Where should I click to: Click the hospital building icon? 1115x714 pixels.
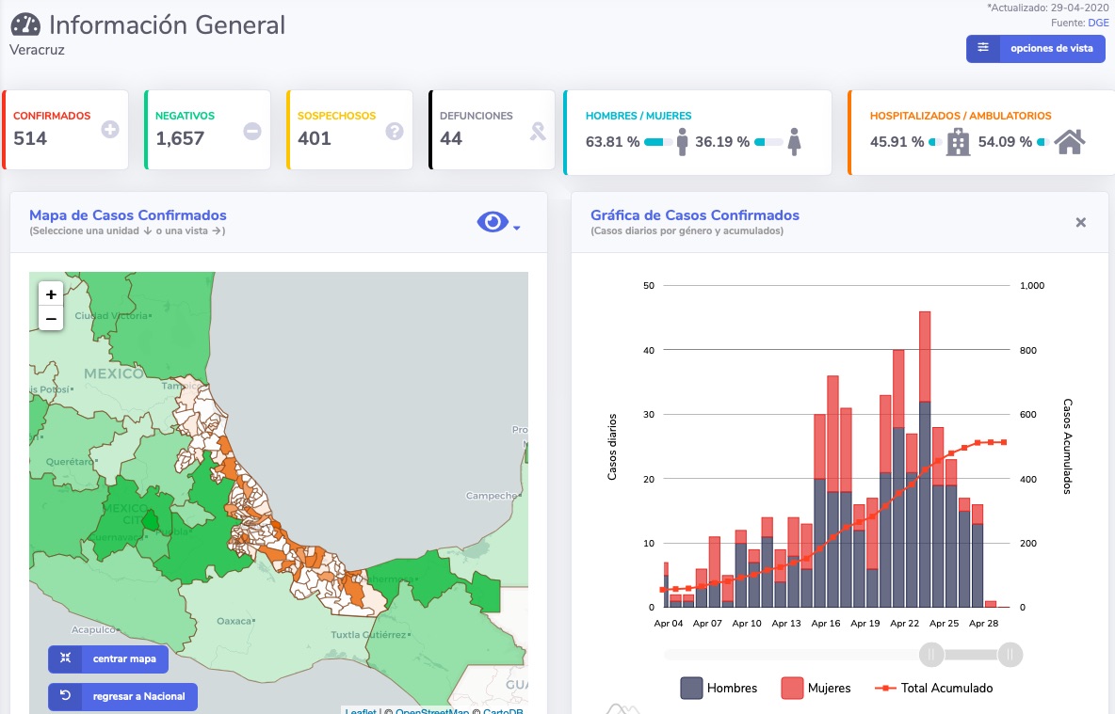pos(958,142)
